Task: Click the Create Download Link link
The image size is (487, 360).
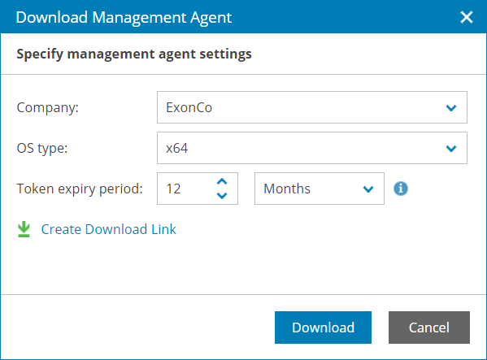Action: (108, 229)
